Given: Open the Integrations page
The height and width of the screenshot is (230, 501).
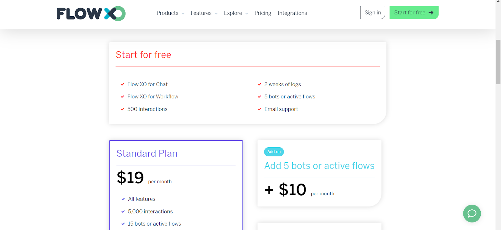Looking at the screenshot, I should (292, 13).
